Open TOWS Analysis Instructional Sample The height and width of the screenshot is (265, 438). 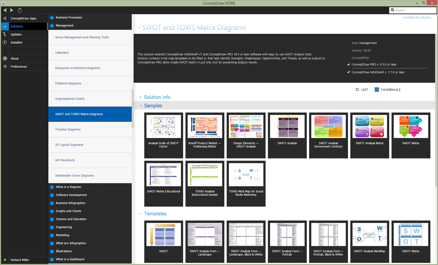(205, 184)
